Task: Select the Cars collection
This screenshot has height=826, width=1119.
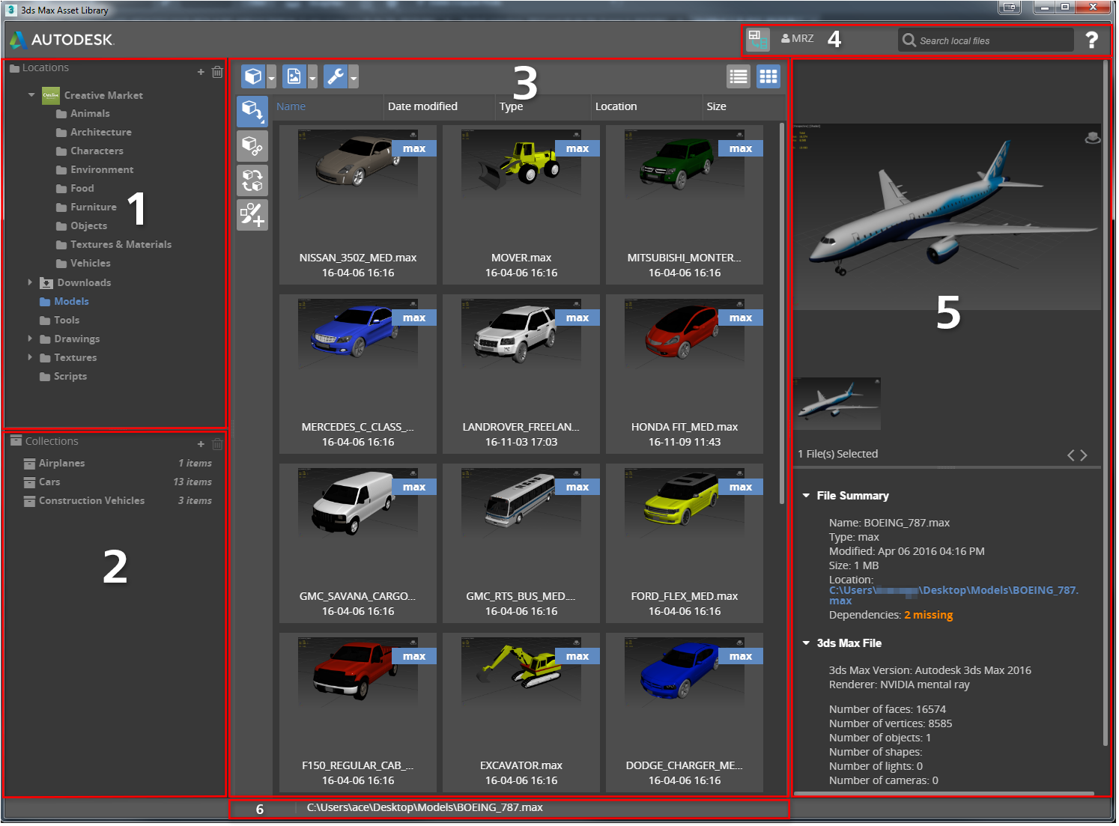Action: click(49, 482)
